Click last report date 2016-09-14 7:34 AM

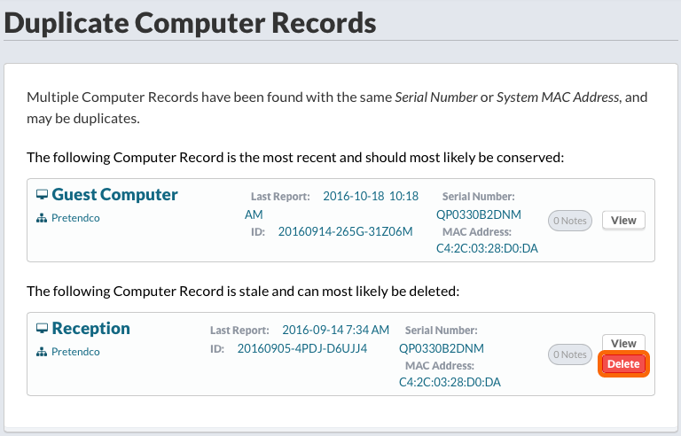point(336,330)
